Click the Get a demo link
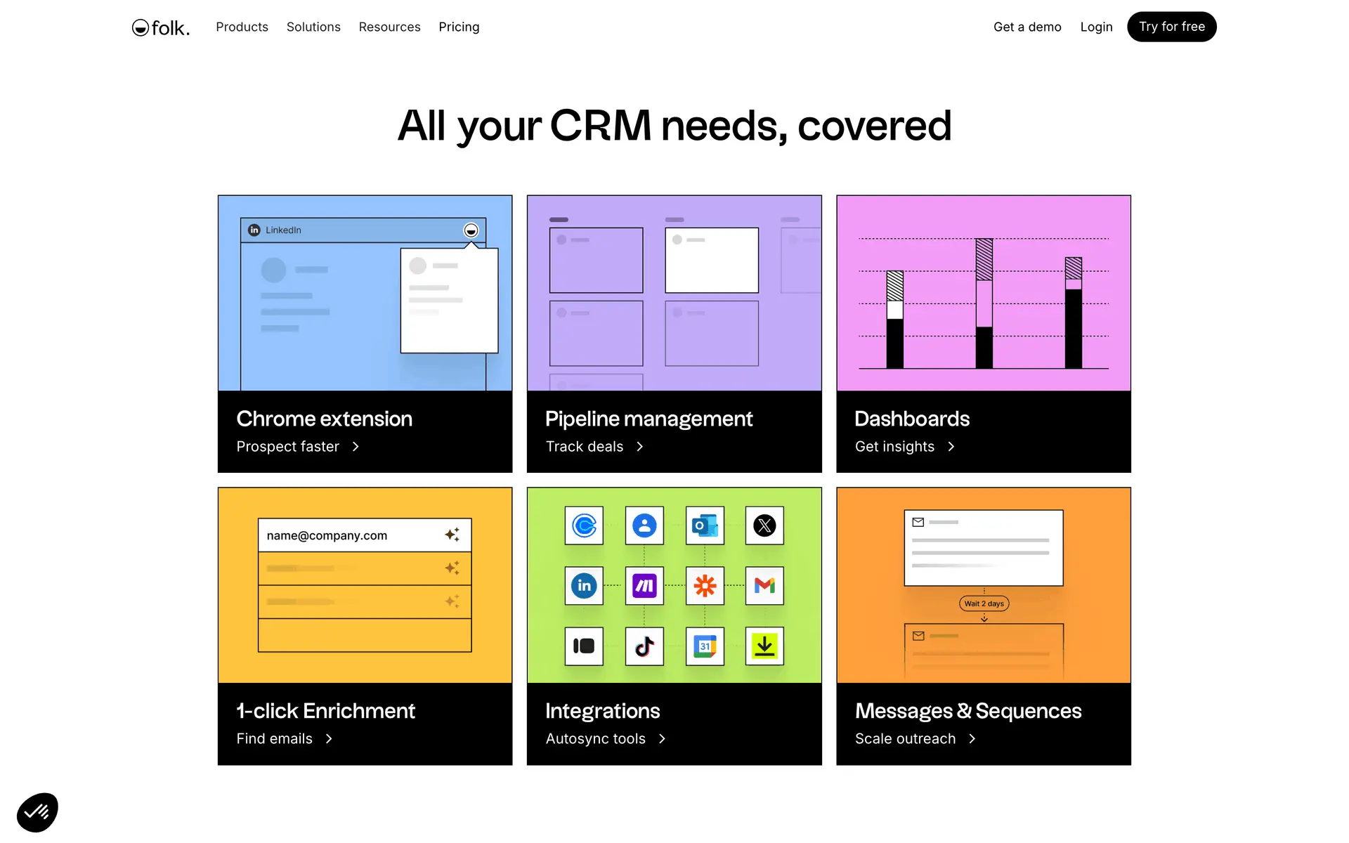 coord(1027,27)
